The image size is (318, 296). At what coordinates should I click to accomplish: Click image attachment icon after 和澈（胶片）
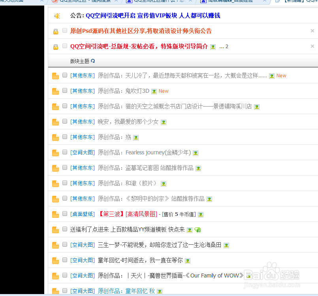point(164,184)
